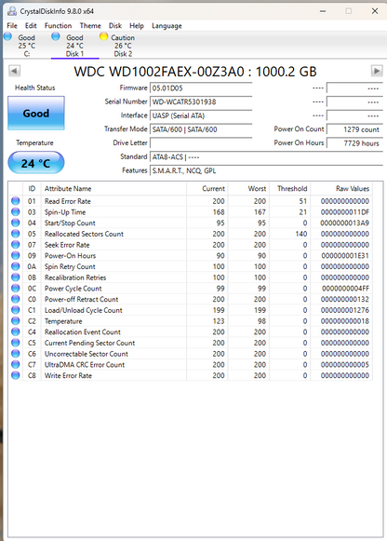The image size is (387, 541).
Task: Click the status icon for Read Error Rate
Action: click(16, 201)
